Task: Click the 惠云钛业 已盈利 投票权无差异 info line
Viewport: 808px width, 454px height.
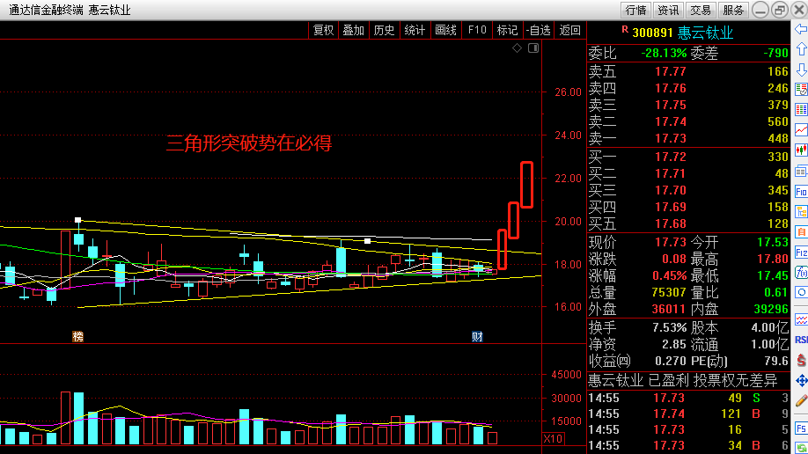Action: (x=683, y=381)
